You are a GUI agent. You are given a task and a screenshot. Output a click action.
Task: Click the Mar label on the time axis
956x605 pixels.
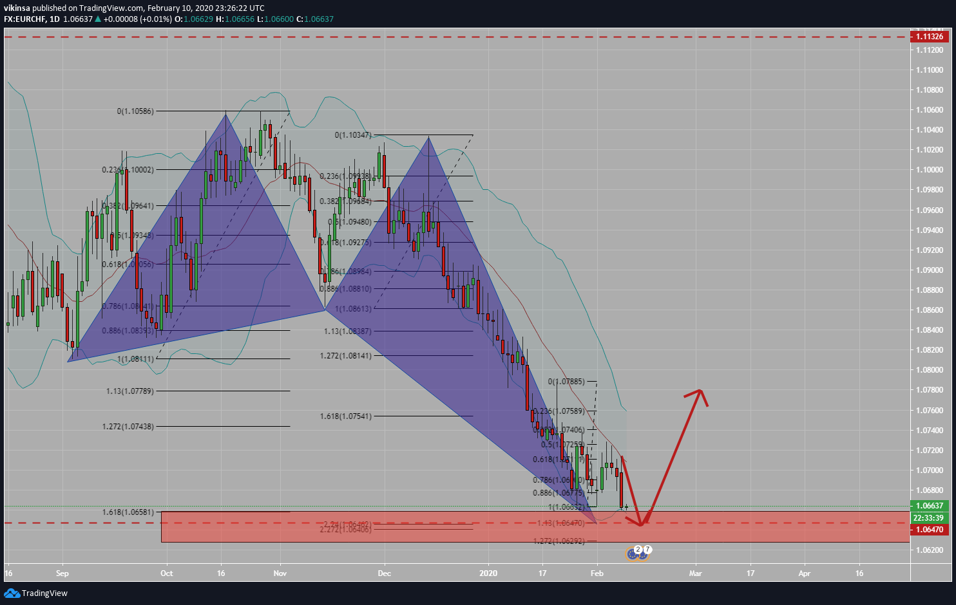point(696,573)
